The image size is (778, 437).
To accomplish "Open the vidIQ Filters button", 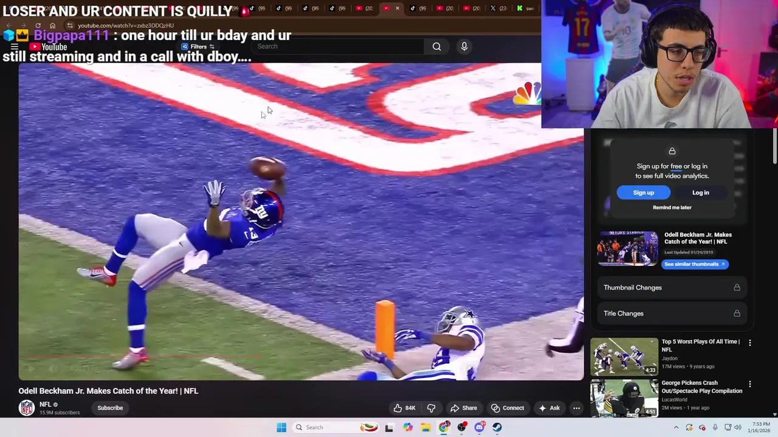I will pos(198,47).
